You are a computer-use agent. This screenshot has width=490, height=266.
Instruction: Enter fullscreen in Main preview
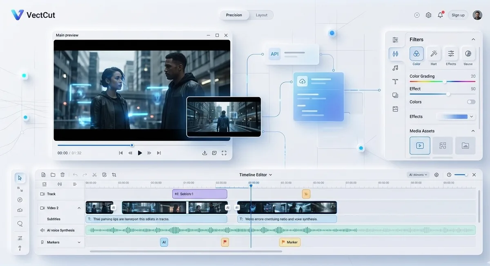[x=224, y=153]
